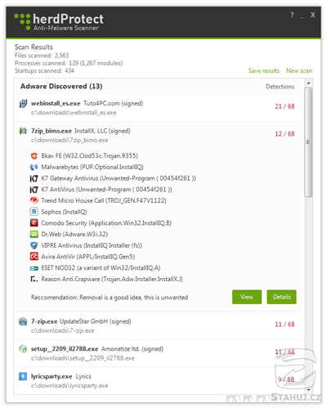Start a New scan
Viewport: 327px width, 408px height.
pyautogui.click(x=299, y=71)
